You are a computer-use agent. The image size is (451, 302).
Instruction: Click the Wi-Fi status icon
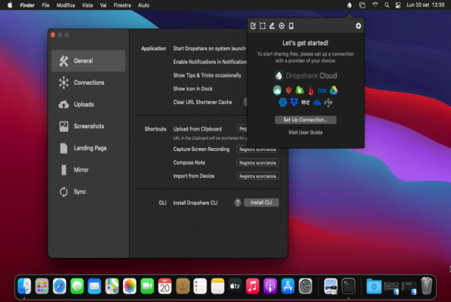click(375, 5)
